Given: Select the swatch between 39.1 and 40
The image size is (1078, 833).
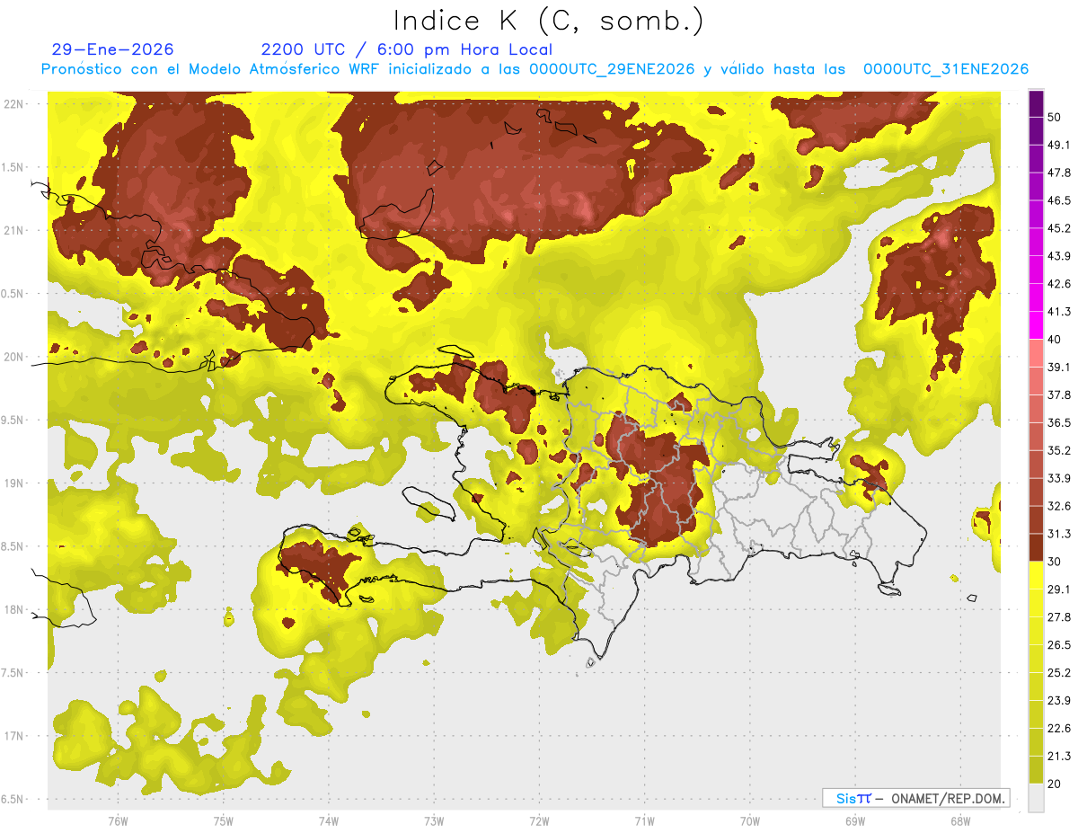Looking at the screenshot, I should coord(1036,353).
